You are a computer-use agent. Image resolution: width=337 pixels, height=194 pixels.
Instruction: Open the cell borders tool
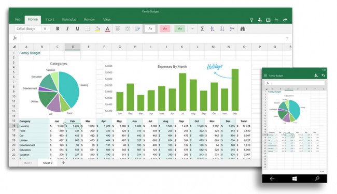tap(87, 29)
